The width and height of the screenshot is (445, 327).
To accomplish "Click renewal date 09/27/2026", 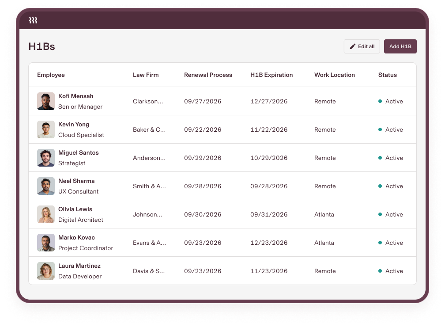I will pyautogui.click(x=203, y=101).
